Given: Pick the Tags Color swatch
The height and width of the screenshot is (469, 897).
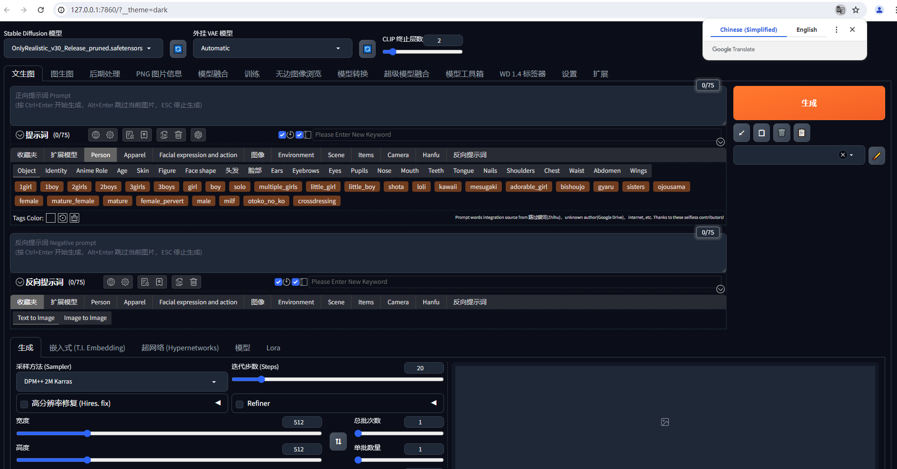Looking at the screenshot, I should click(51, 218).
